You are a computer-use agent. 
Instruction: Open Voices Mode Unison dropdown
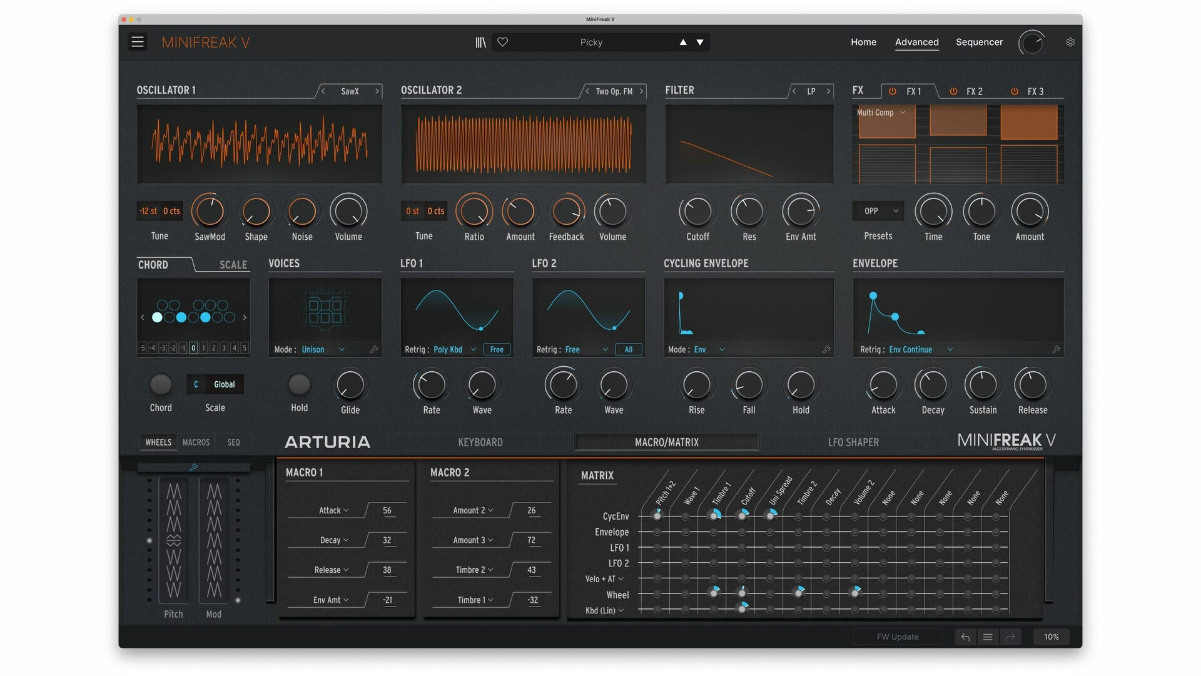pos(323,350)
